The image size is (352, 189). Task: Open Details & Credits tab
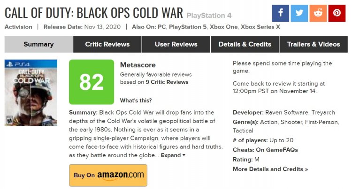coord(245,44)
